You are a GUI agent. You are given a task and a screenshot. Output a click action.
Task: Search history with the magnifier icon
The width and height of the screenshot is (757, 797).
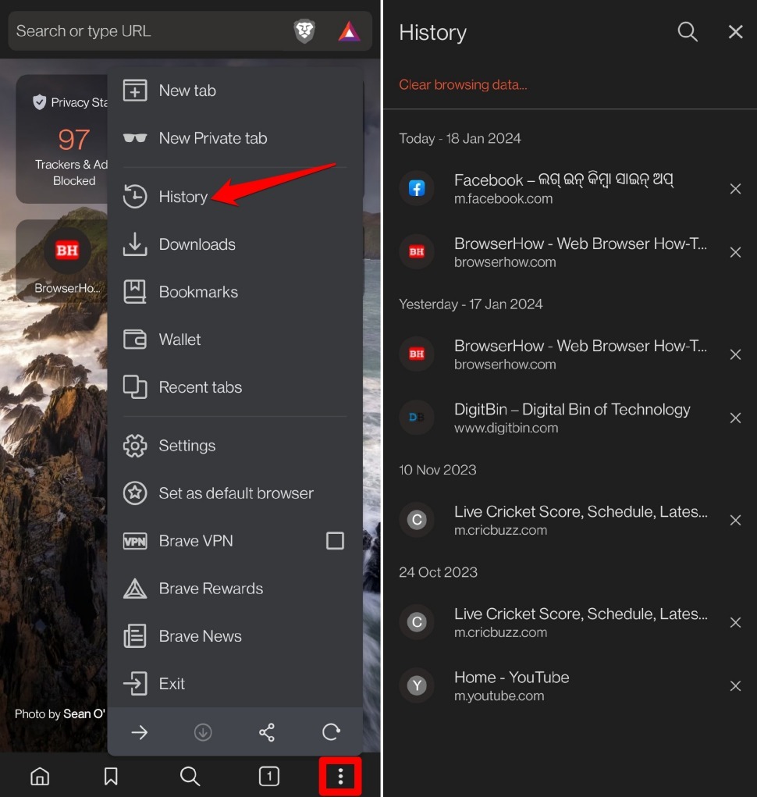(x=688, y=31)
